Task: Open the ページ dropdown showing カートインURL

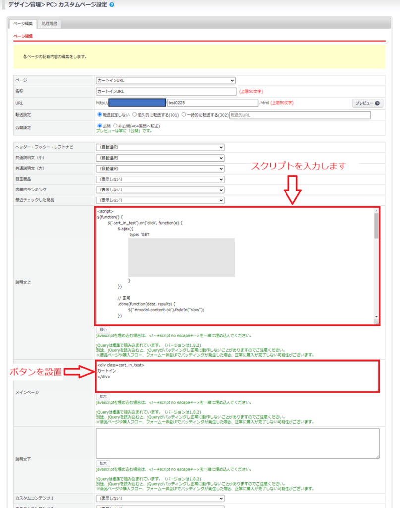Action: point(166,80)
